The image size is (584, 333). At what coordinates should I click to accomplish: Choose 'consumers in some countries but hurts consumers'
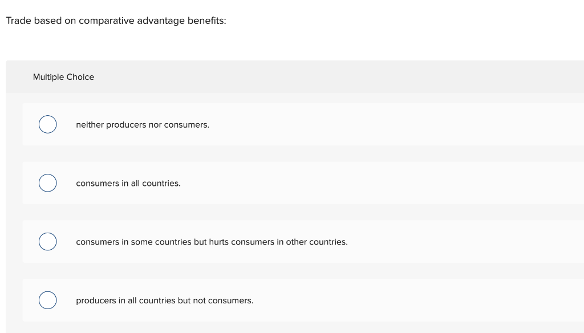click(x=212, y=242)
